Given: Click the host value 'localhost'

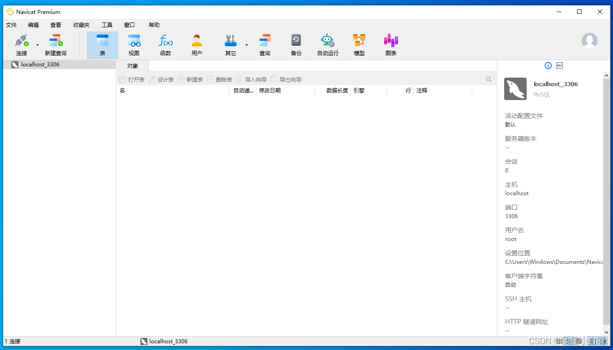Looking at the screenshot, I should pos(517,193).
